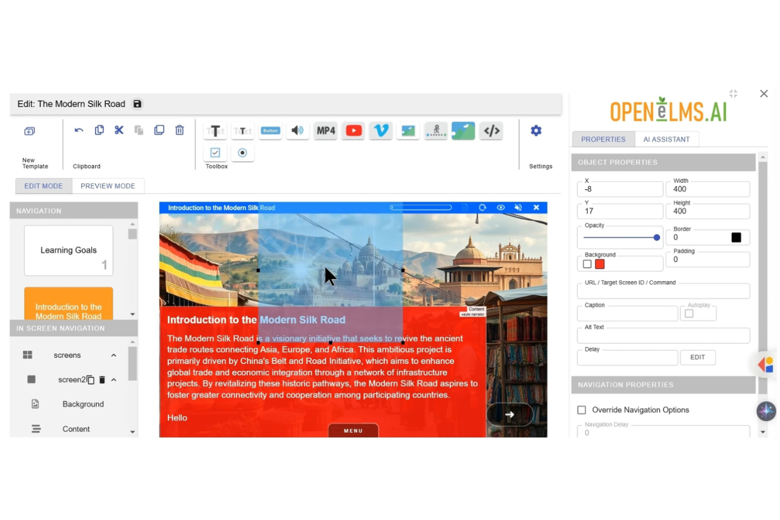Insert a Vimeo video element
This screenshot has height=520, width=780.
point(381,131)
